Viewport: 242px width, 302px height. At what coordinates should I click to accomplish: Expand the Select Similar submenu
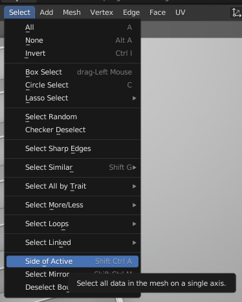click(x=72, y=167)
